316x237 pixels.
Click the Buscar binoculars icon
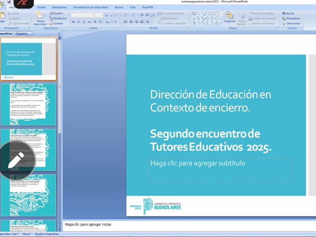[x=283, y=13]
